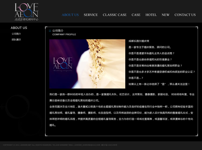Click the Love Aeon watermark on the photo
The image size is (202, 150).
click(x=63, y=64)
